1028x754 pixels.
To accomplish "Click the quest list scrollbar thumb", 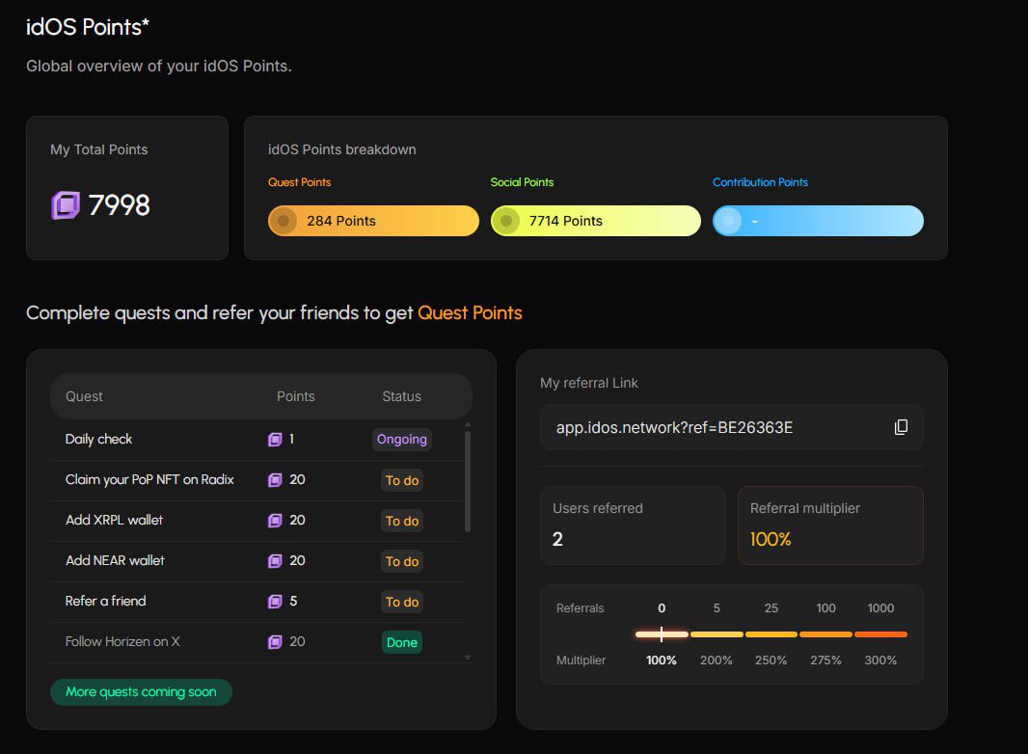I will tap(468, 480).
